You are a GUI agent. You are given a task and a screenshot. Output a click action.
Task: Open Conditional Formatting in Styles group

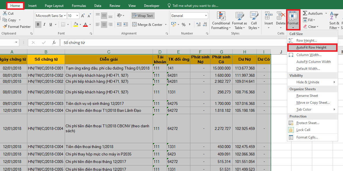click(221, 21)
